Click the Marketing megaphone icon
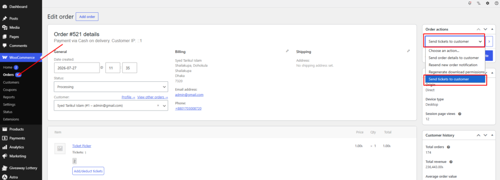 [x=5, y=156]
